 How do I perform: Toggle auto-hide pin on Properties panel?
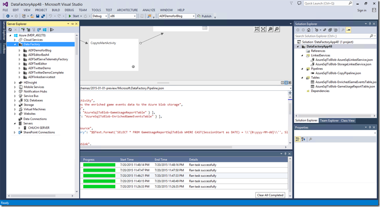pyautogui.click(x=370, y=127)
